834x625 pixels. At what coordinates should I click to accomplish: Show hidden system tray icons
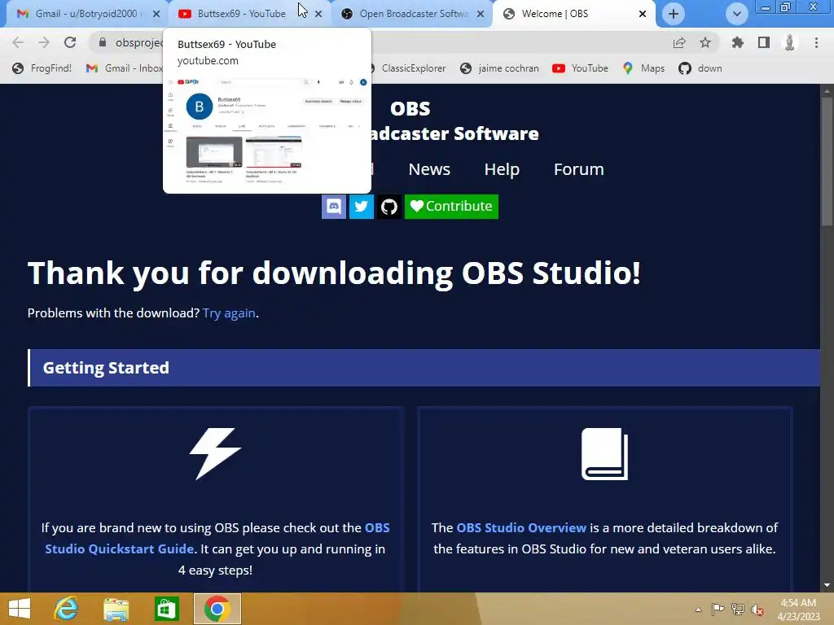click(698, 610)
